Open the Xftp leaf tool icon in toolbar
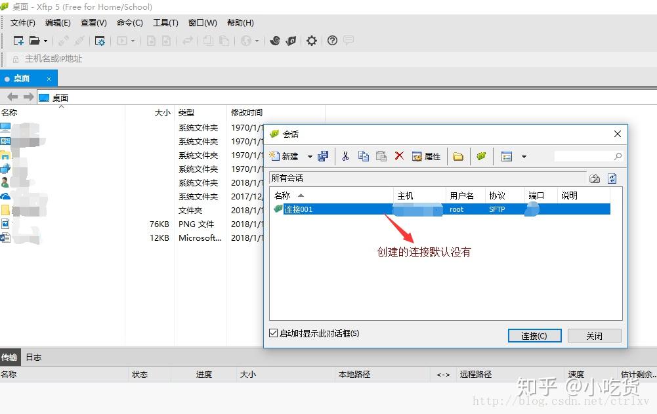 (291, 41)
